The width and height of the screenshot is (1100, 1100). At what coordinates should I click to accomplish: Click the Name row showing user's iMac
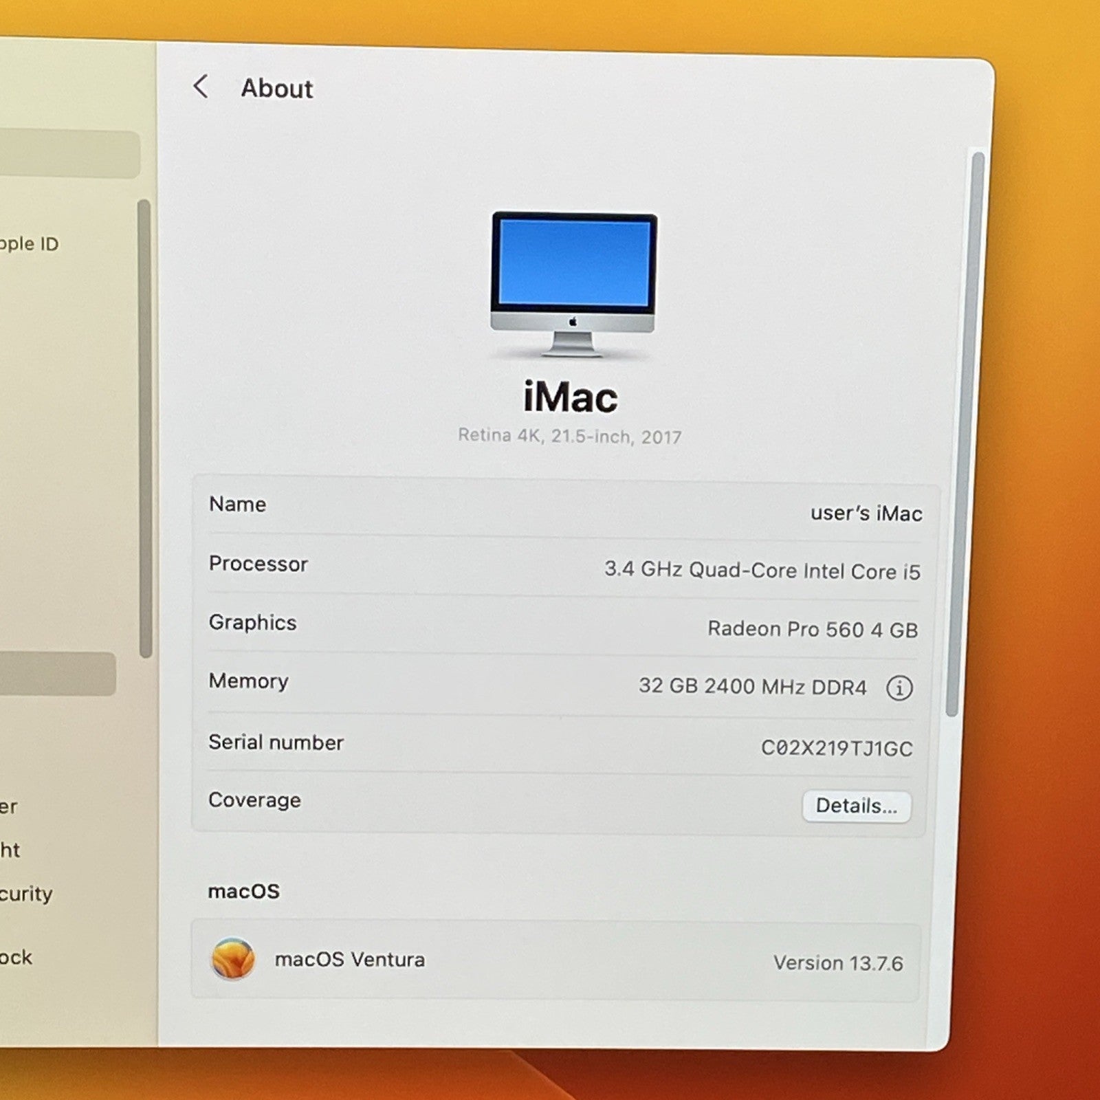[x=564, y=509]
